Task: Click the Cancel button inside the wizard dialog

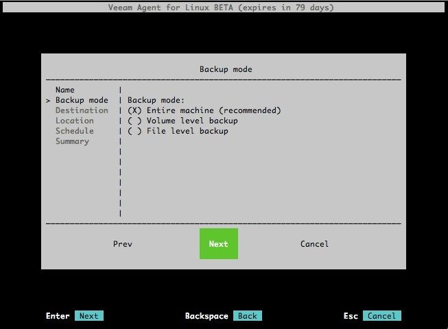Action: coord(314,244)
